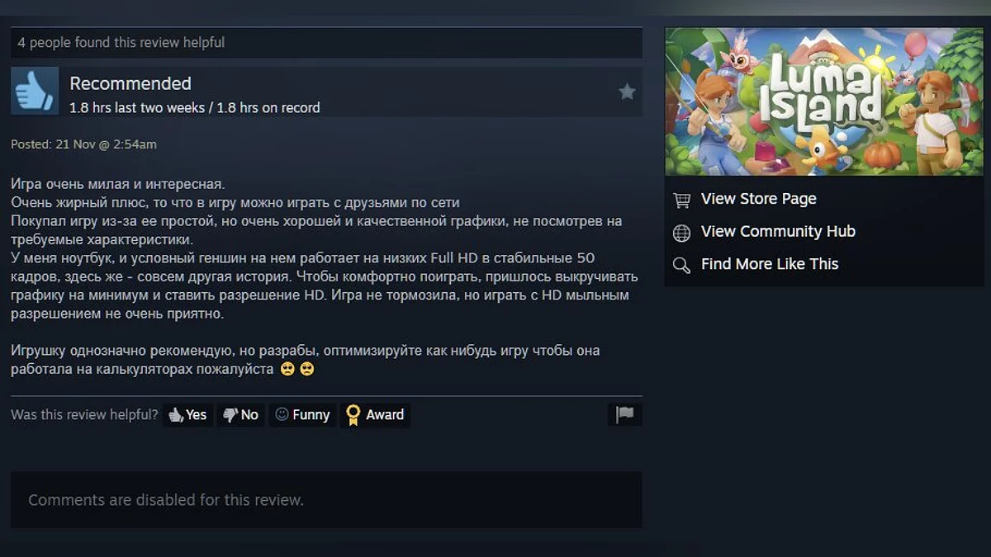Screen dimensions: 991x557
Task: Click the '1.8 hrs on record' playtime text
Action: [x=268, y=108]
